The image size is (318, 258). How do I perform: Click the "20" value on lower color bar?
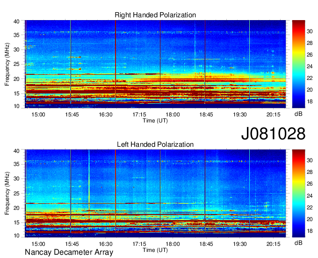[x=310, y=219]
